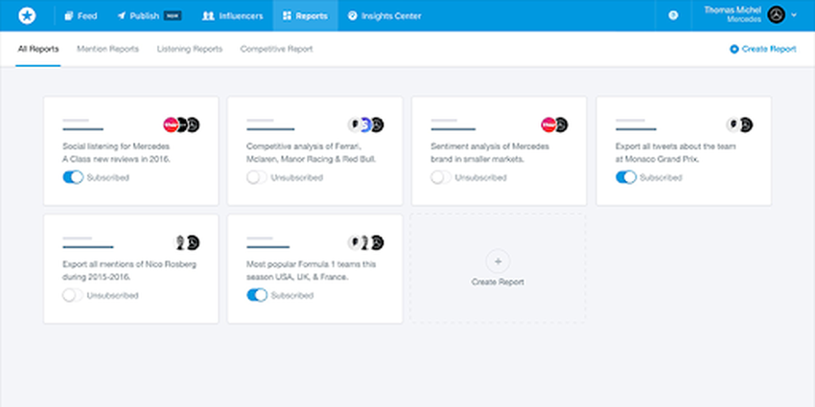Toggle the Most popular Formula 1 teams subscription

257,296
